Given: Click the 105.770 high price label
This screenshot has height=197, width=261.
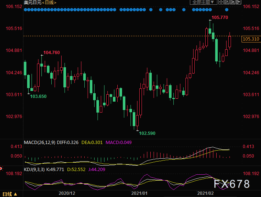Looking at the screenshot, I should 220,18.
